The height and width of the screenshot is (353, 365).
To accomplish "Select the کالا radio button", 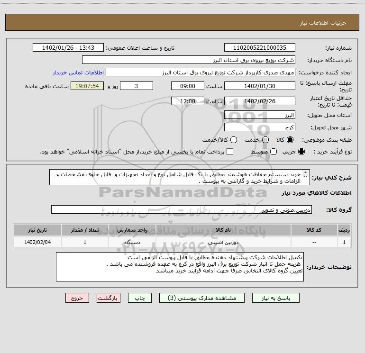I will 290,140.
